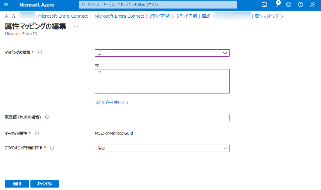Open portal settings gear
321x190 pixels.
click(x=288, y=5)
